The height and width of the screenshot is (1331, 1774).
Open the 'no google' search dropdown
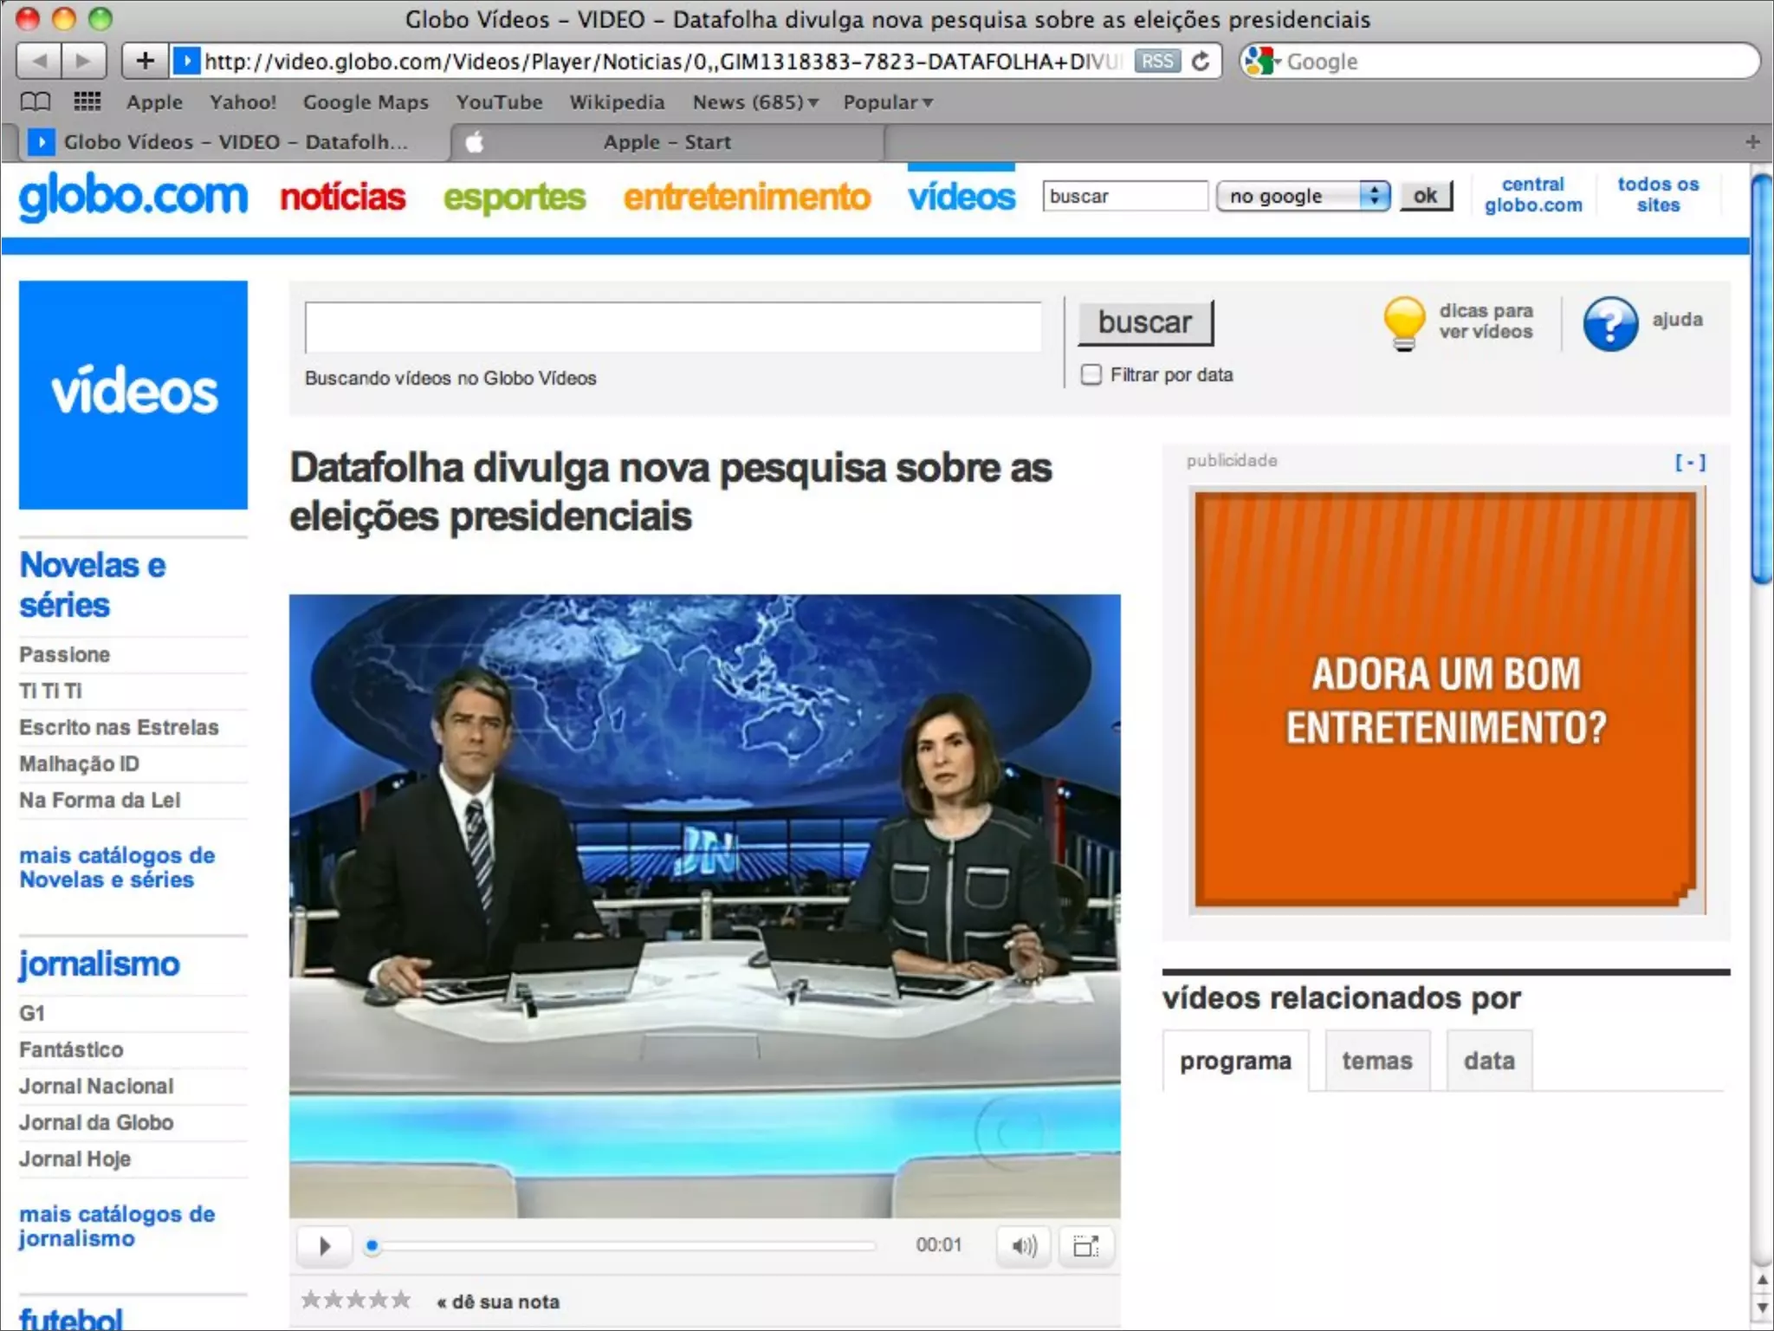tap(1303, 197)
